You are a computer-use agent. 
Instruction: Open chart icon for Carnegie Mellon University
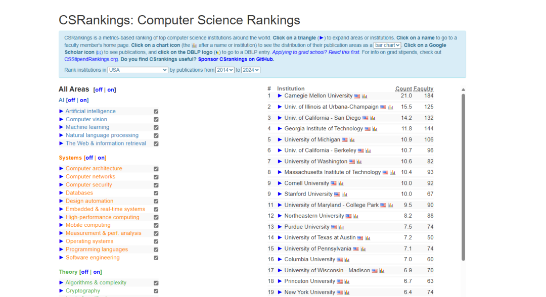point(365,96)
